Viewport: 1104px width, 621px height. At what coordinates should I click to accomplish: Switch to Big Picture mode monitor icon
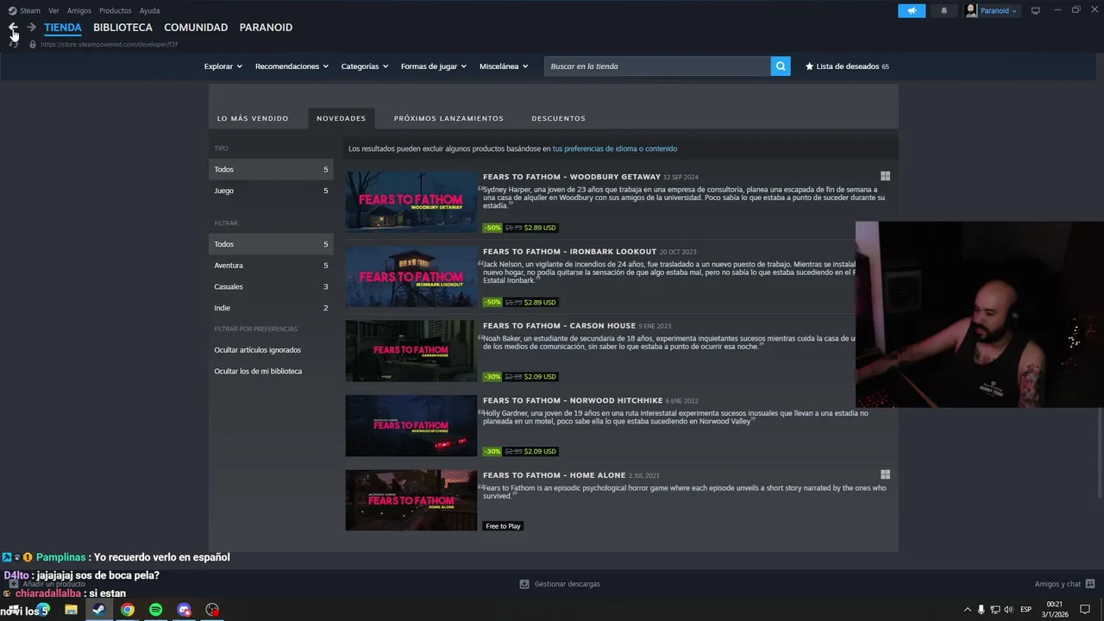[1036, 11]
